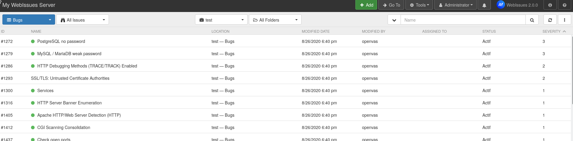Open the All Folders dropdown
The height and width of the screenshot is (141, 573).
pos(275,20)
